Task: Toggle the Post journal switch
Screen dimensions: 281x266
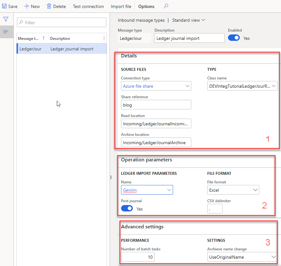Action: 127,209
